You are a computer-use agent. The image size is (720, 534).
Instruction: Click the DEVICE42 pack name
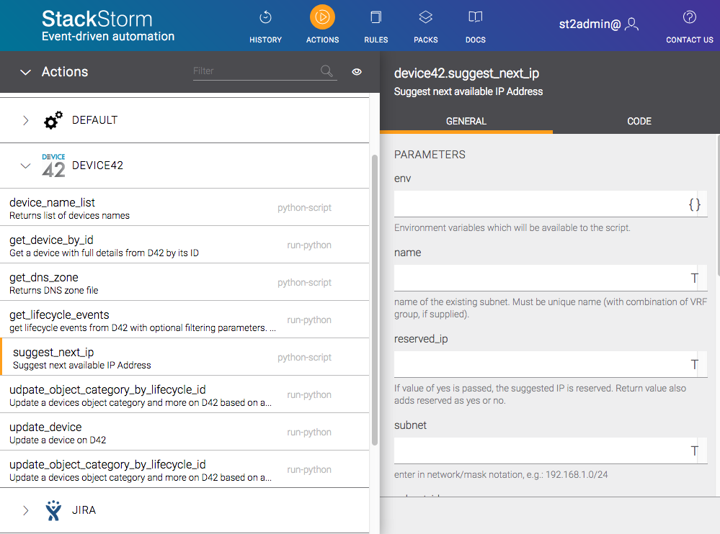click(97, 166)
